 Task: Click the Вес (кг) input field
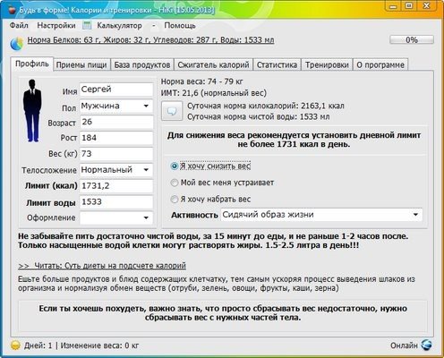point(116,154)
